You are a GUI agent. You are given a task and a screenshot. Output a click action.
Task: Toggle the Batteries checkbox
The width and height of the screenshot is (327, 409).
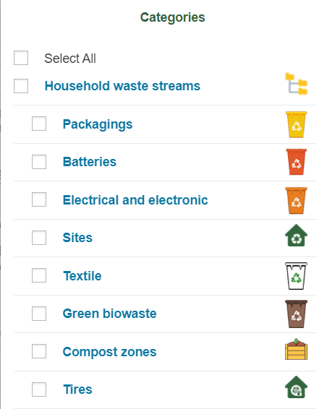coord(39,162)
